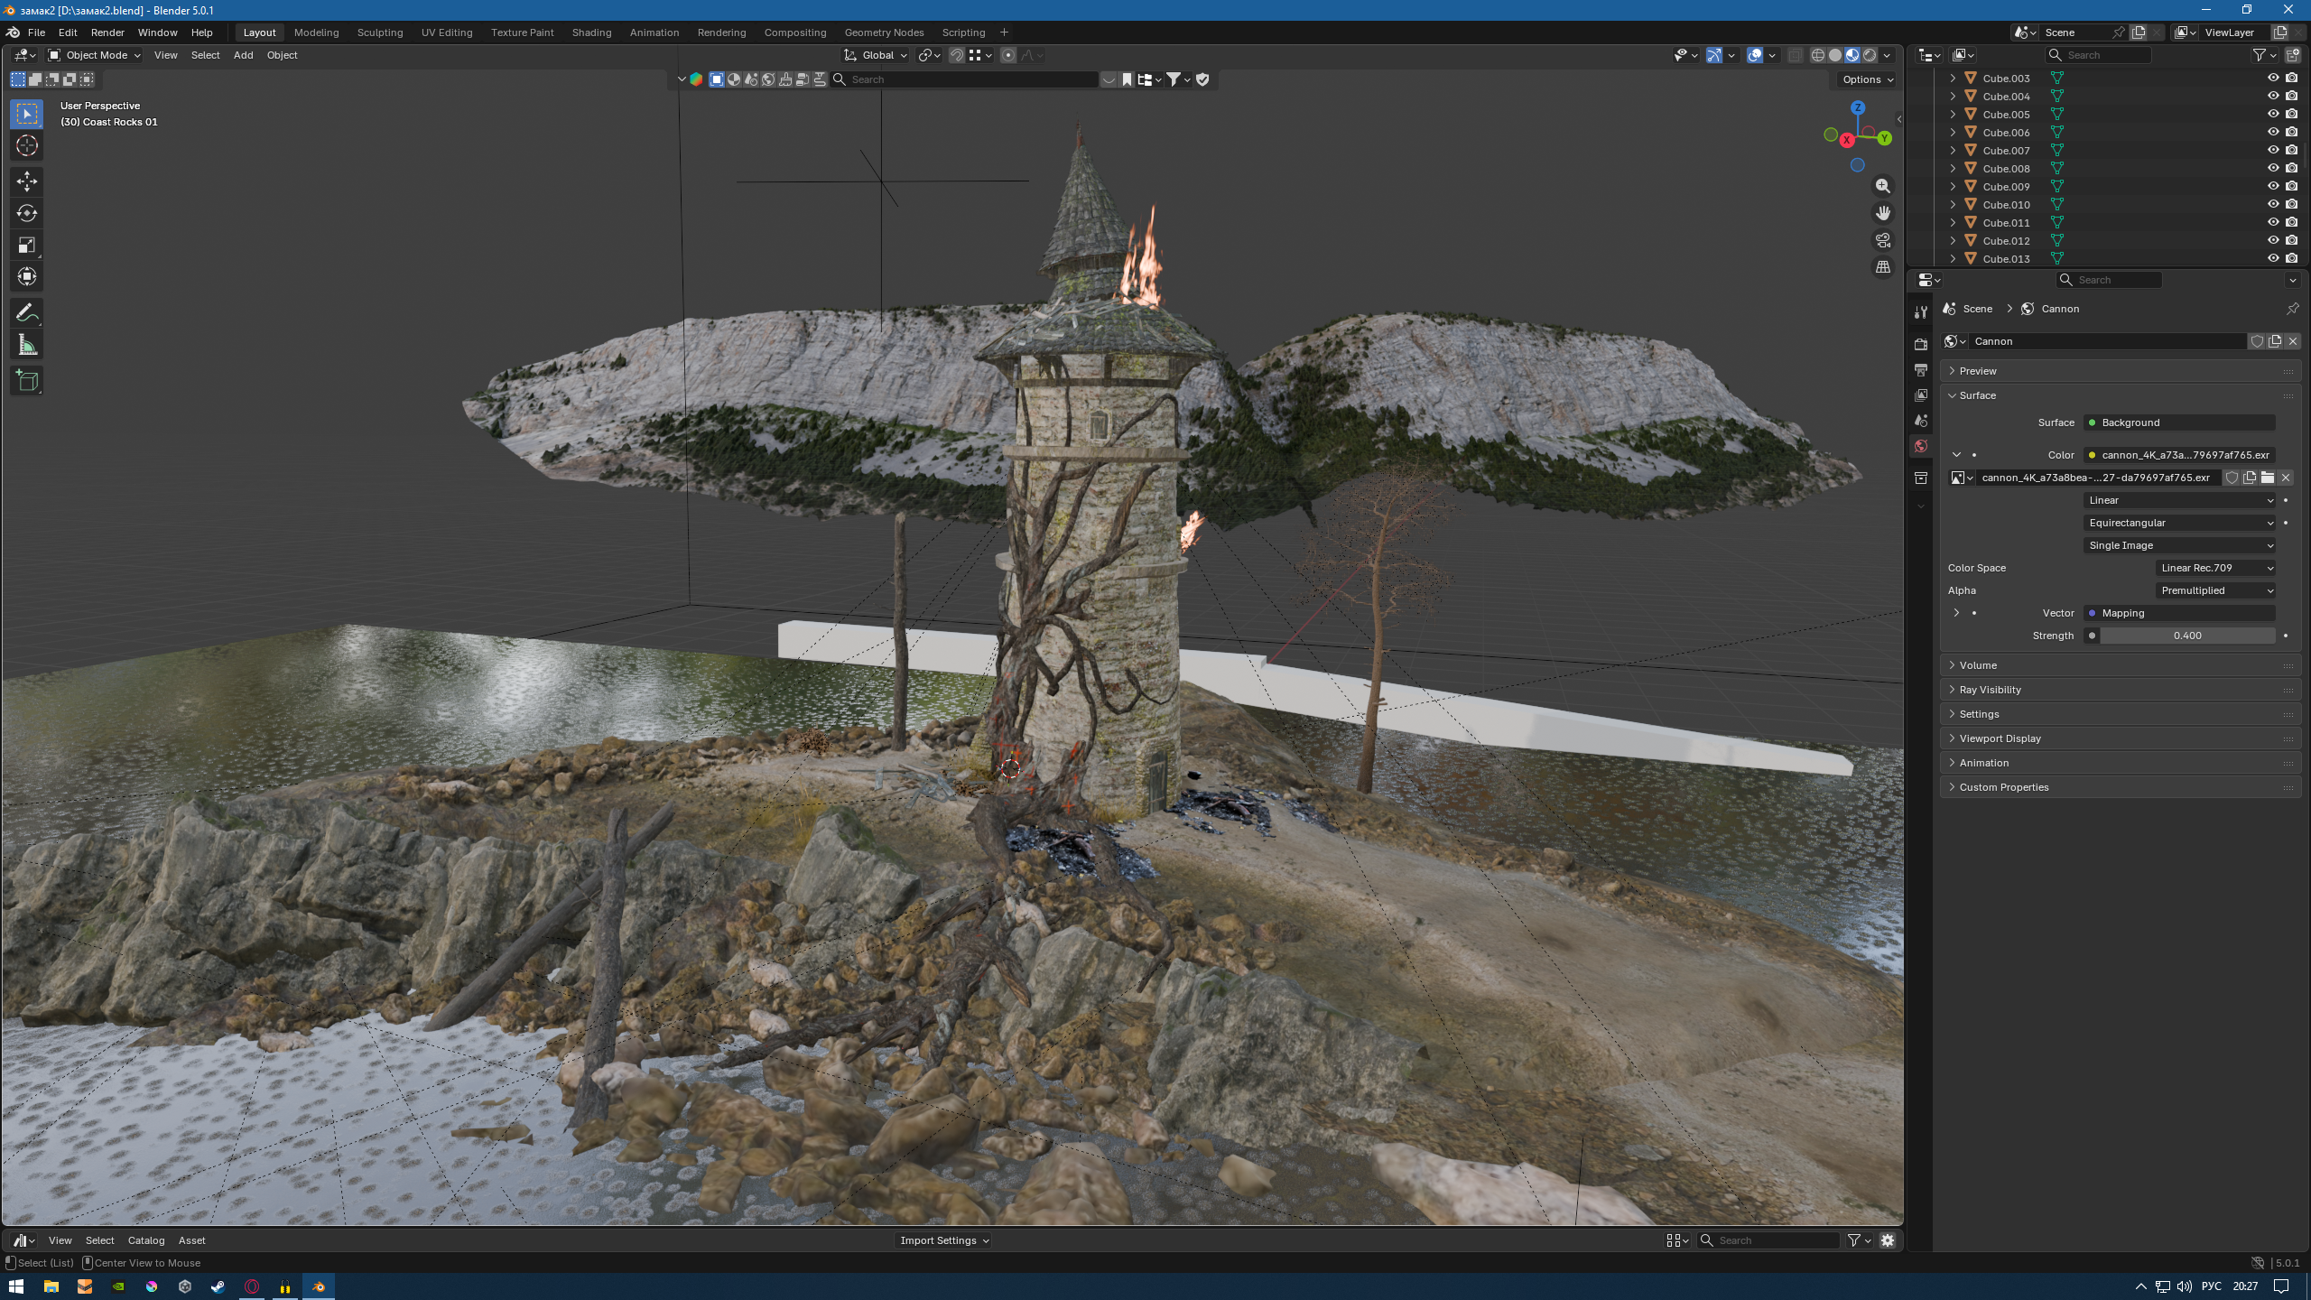Image resolution: width=2311 pixels, height=1300 pixels.
Task: Open the Single Image source dropdown
Action: click(2179, 545)
